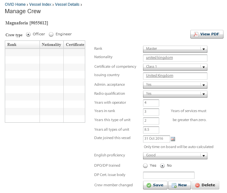Select the 'Crew type' label
The width and height of the screenshot is (227, 193).
click(x=14, y=35)
